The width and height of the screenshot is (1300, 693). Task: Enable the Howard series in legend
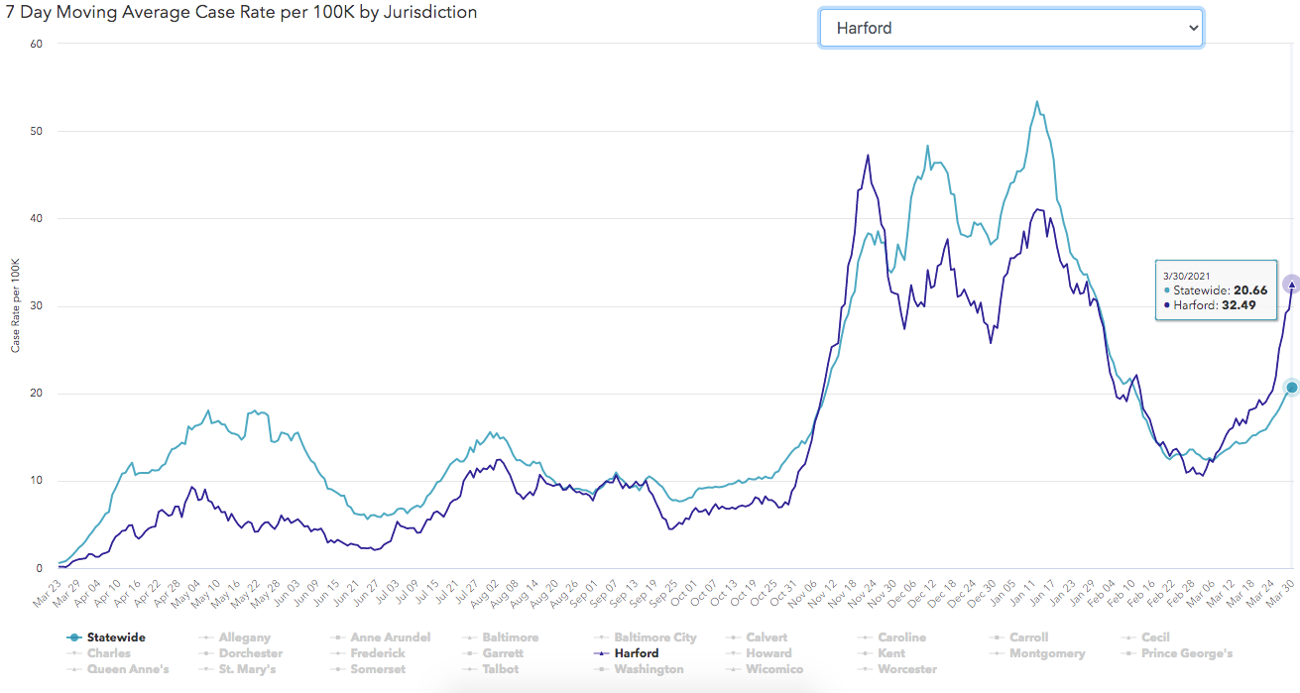768,653
